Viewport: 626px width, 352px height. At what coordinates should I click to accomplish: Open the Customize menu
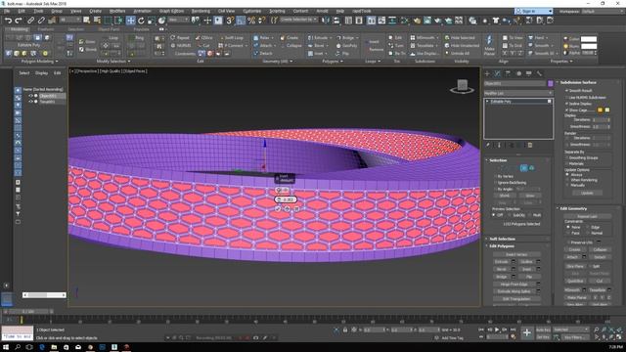252,11
